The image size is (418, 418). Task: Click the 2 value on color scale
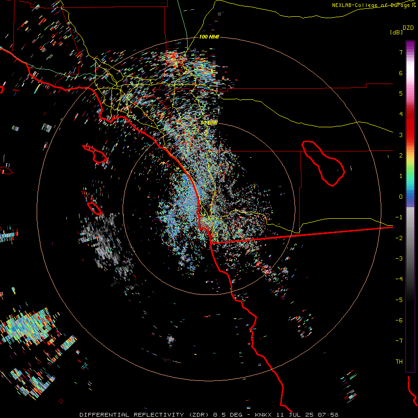(x=401, y=156)
